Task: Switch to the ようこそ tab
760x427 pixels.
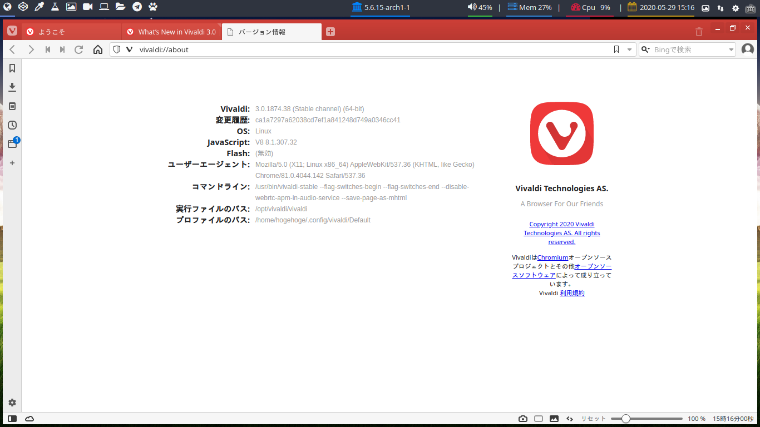Action: pos(71,32)
